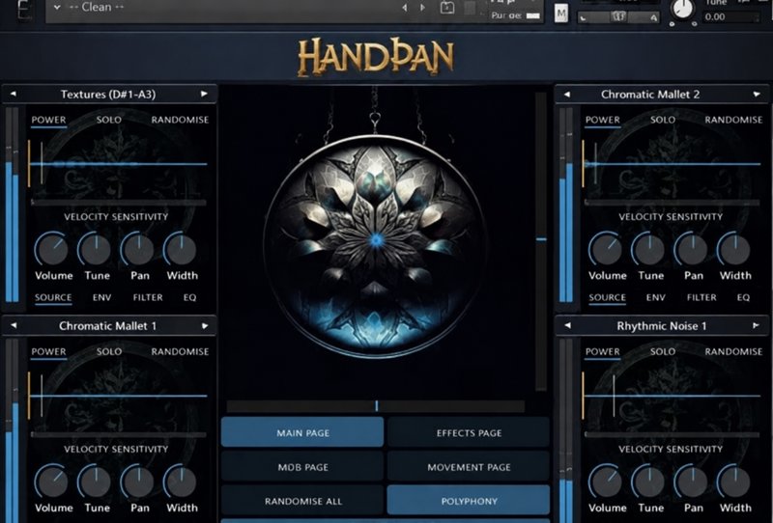Open the Chromatic Mallet 2 sound selector

tap(650, 94)
